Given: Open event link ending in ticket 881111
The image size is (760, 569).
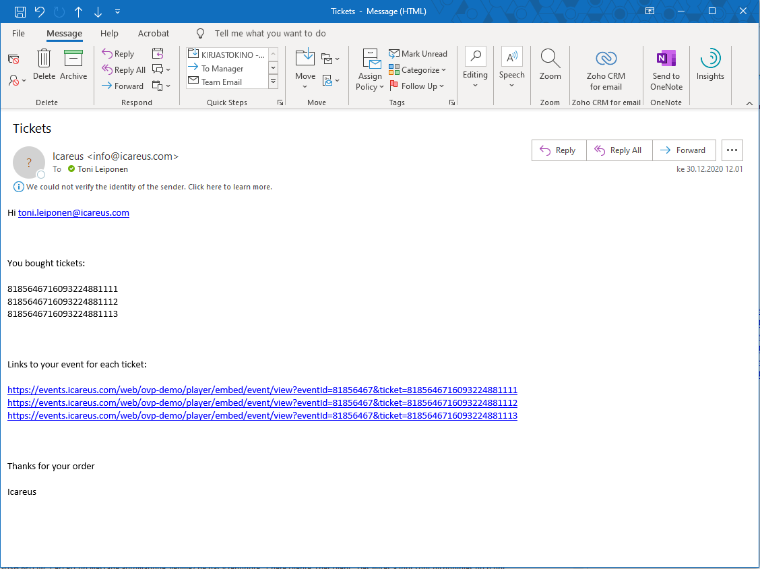Looking at the screenshot, I should coord(262,390).
